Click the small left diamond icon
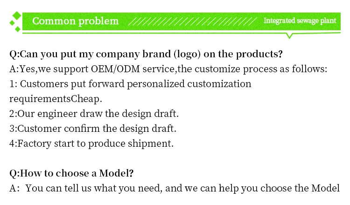Image resolution: width=350 pixels, height=205 pixels. [12, 23]
